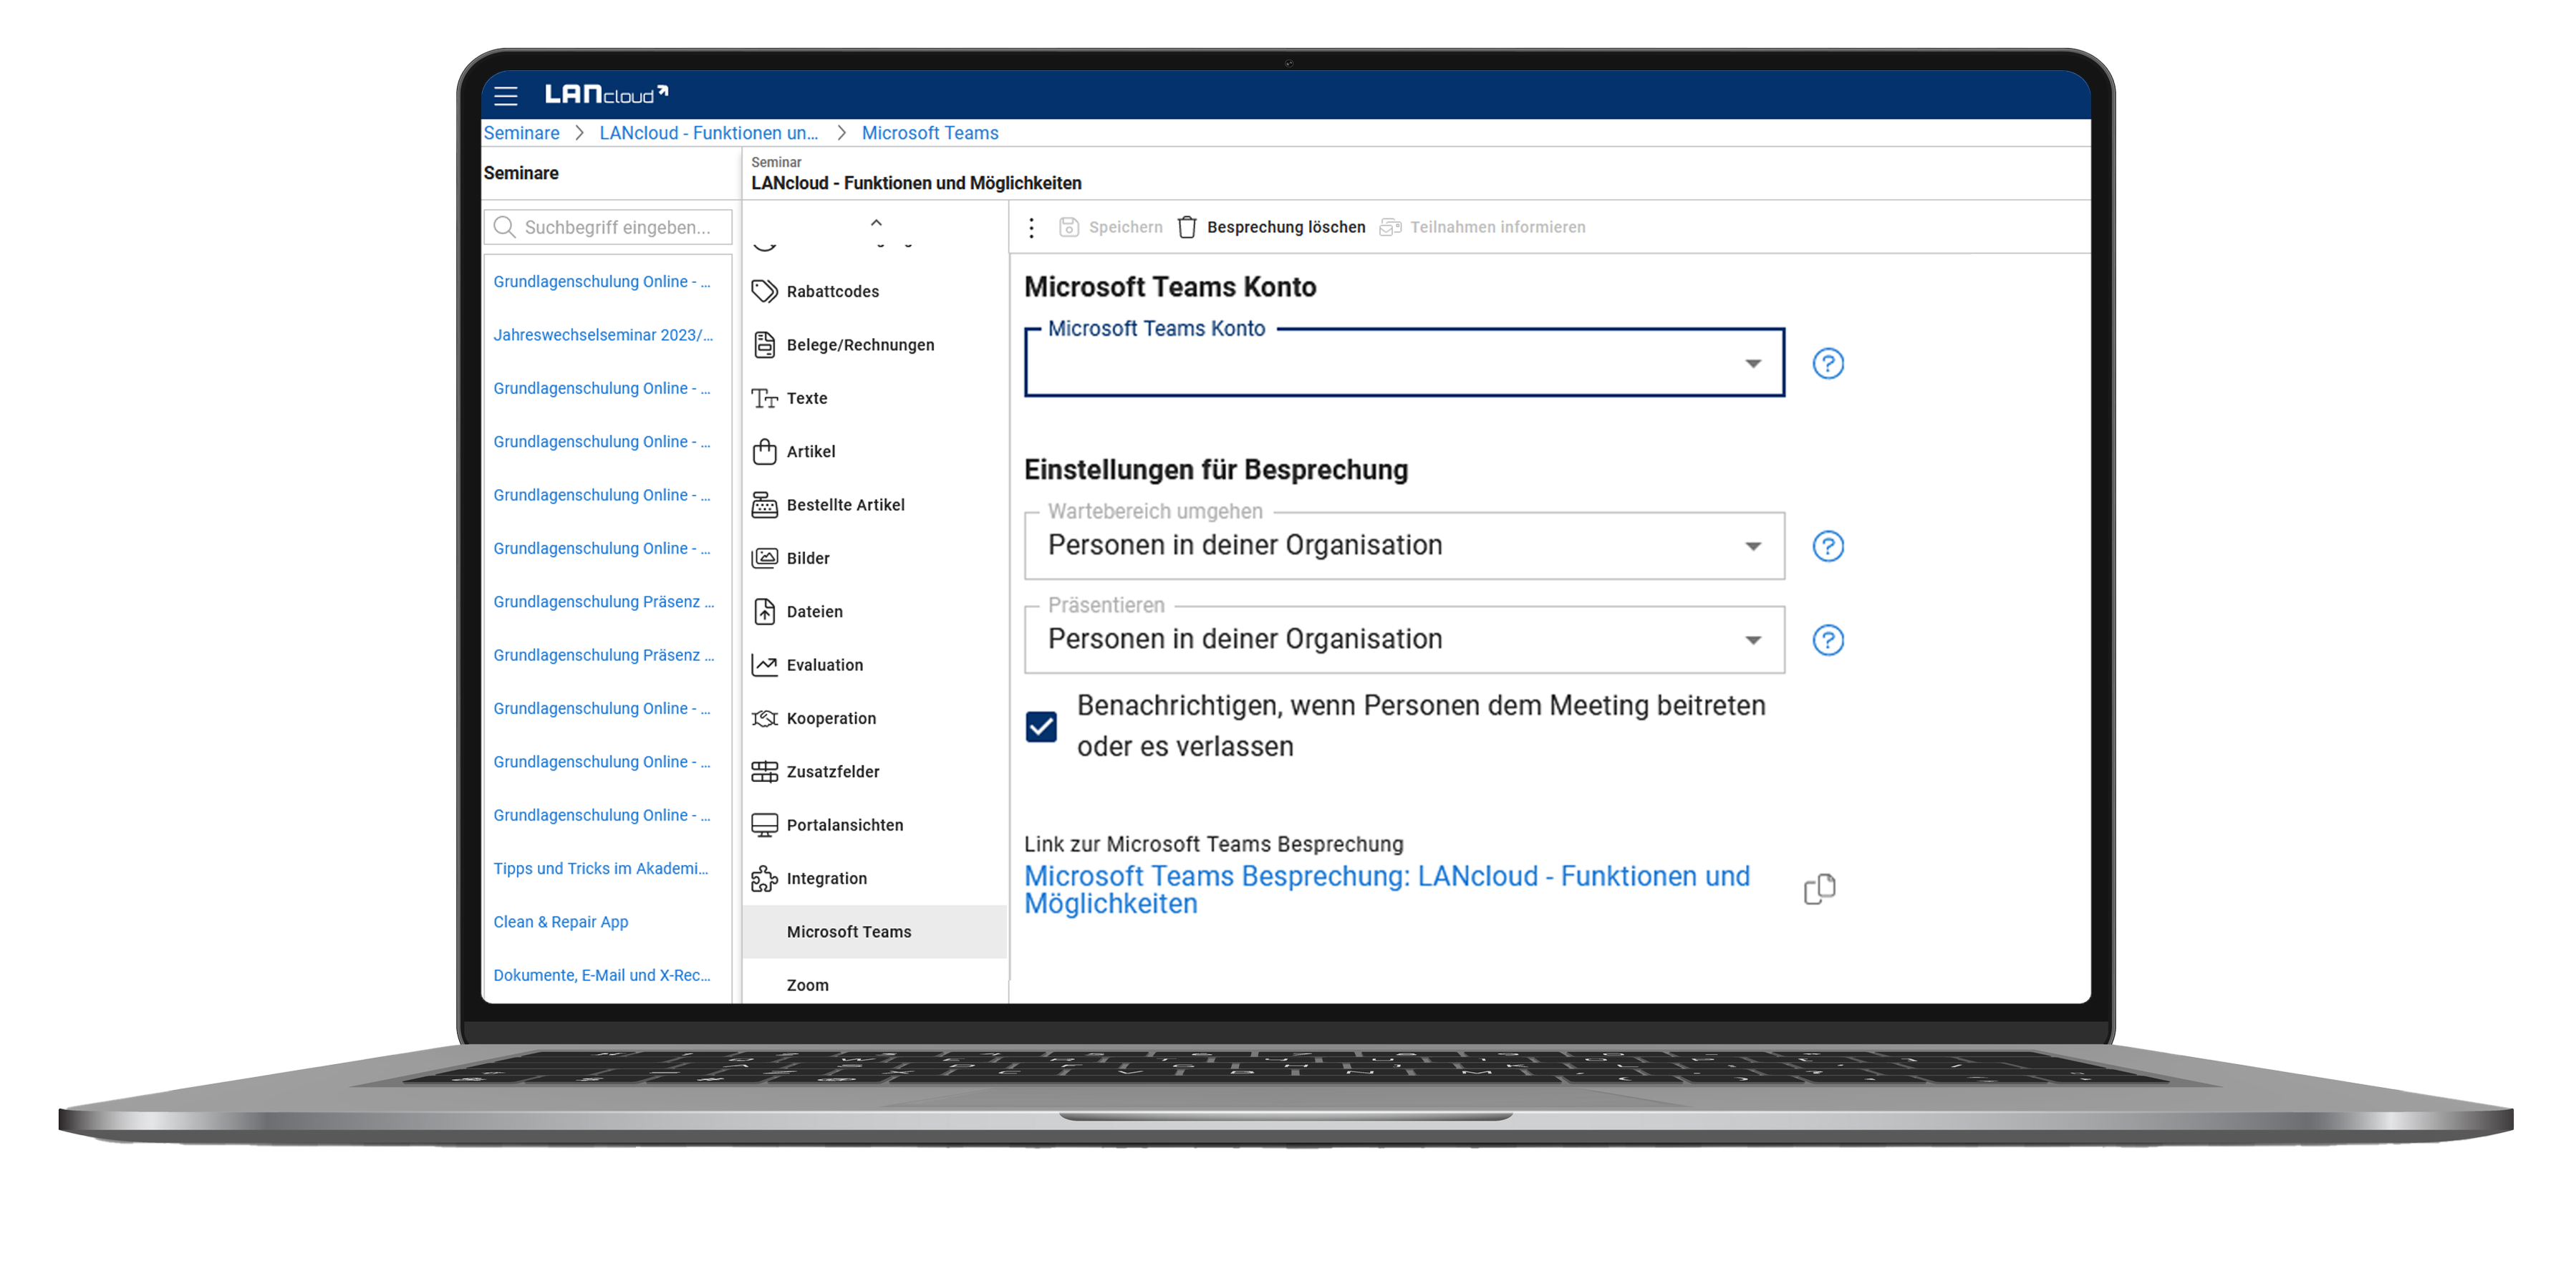The height and width of the screenshot is (1274, 2576).
Task: Click the Link zur Microsoft Teams Besprechung label
Action: [x=1213, y=844]
